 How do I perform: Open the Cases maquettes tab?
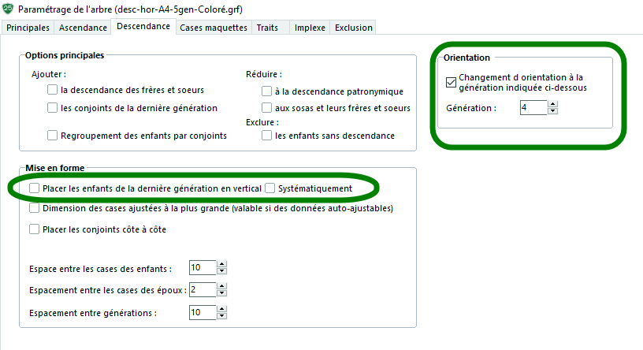coord(214,28)
